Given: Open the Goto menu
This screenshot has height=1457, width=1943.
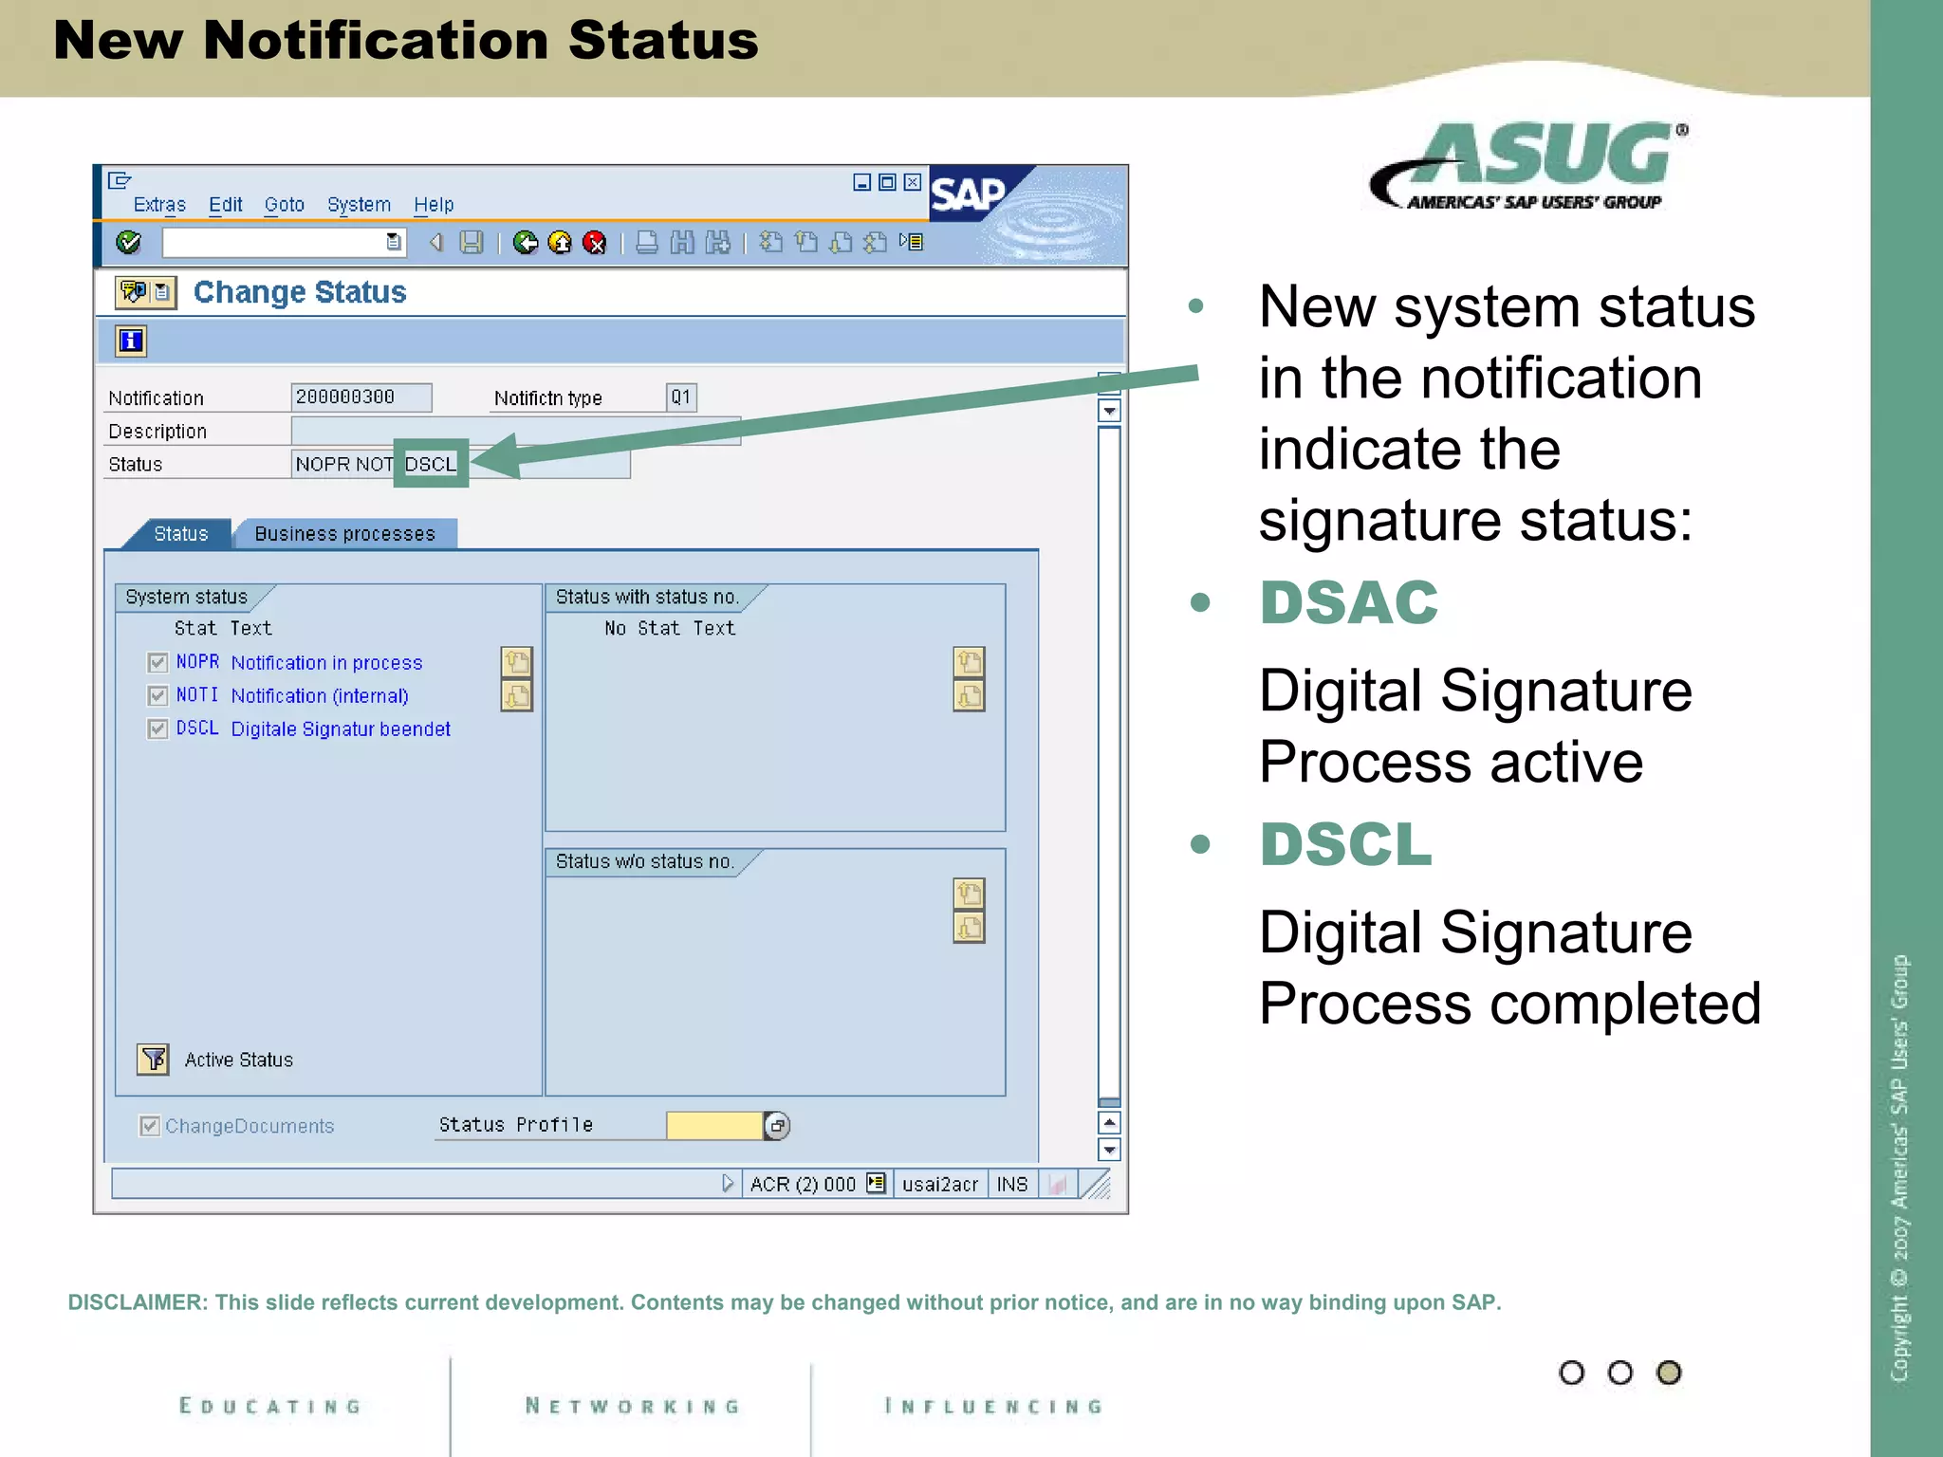Looking at the screenshot, I should click(285, 205).
